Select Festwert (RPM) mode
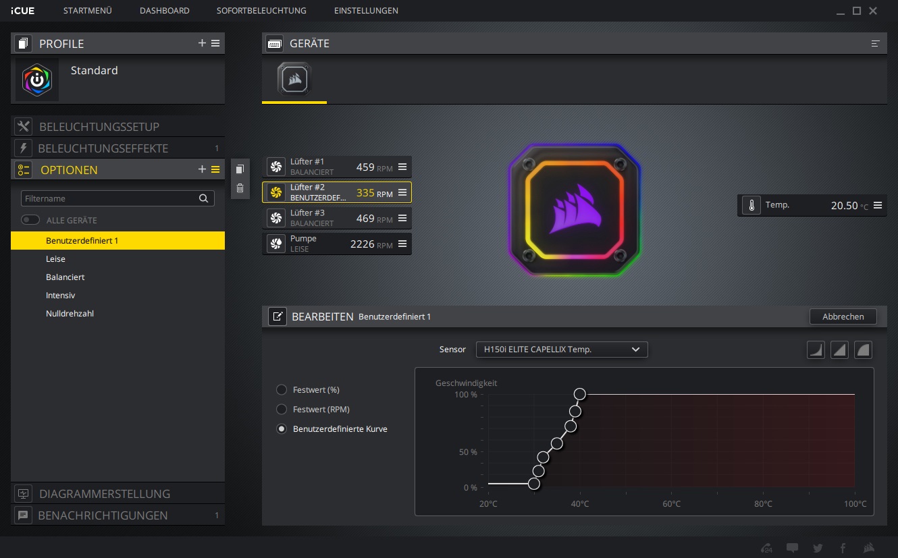 click(x=281, y=409)
